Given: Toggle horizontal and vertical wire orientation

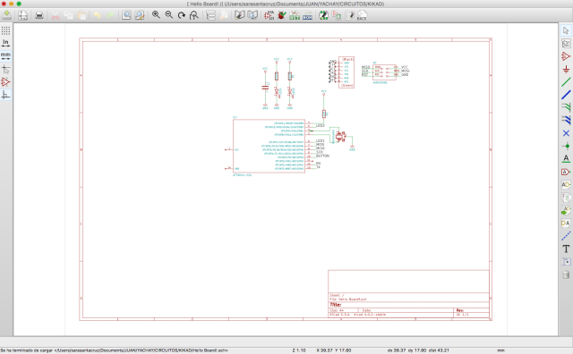Looking at the screenshot, I should [5, 95].
